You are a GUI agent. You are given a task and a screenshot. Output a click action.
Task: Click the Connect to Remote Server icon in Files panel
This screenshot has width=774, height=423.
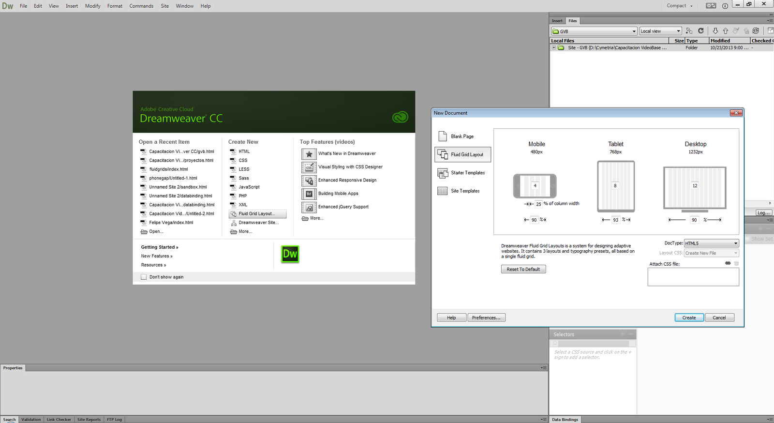(689, 31)
